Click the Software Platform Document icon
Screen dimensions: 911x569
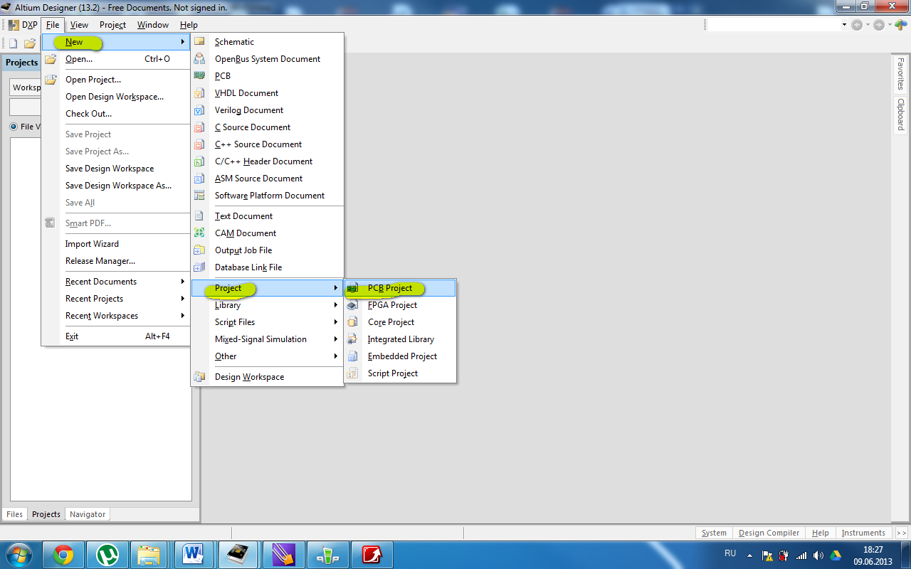pyautogui.click(x=200, y=196)
